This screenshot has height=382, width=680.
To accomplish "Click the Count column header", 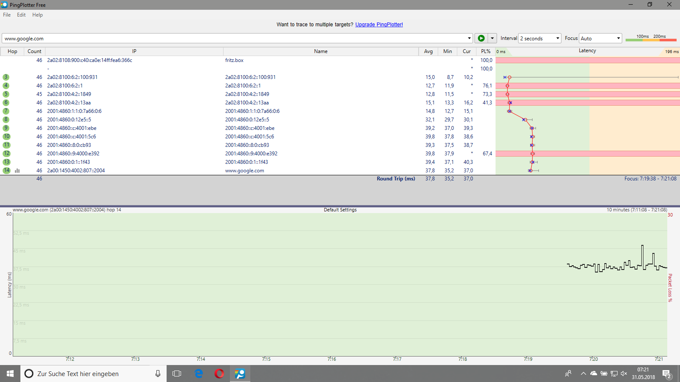I will click(x=34, y=51).
